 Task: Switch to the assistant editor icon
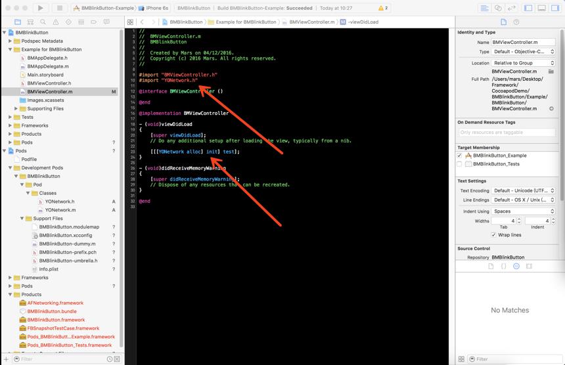point(498,8)
